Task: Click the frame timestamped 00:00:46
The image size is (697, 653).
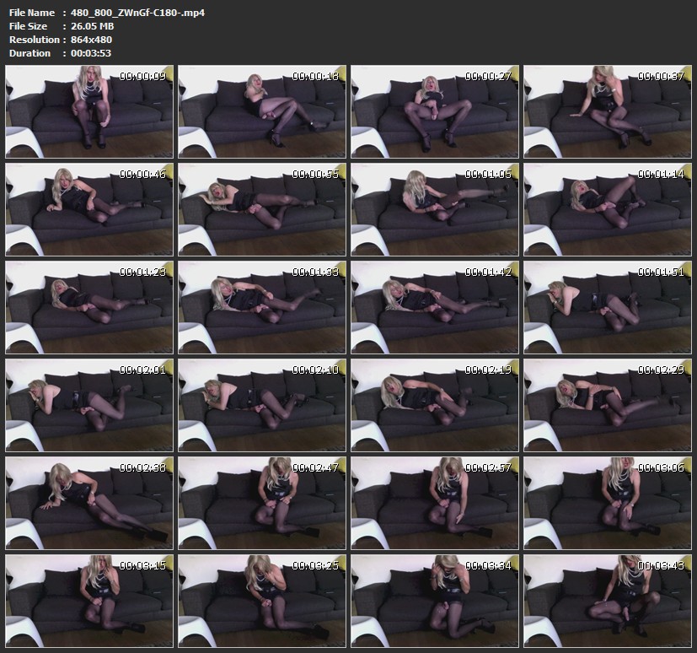Action: (89, 209)
